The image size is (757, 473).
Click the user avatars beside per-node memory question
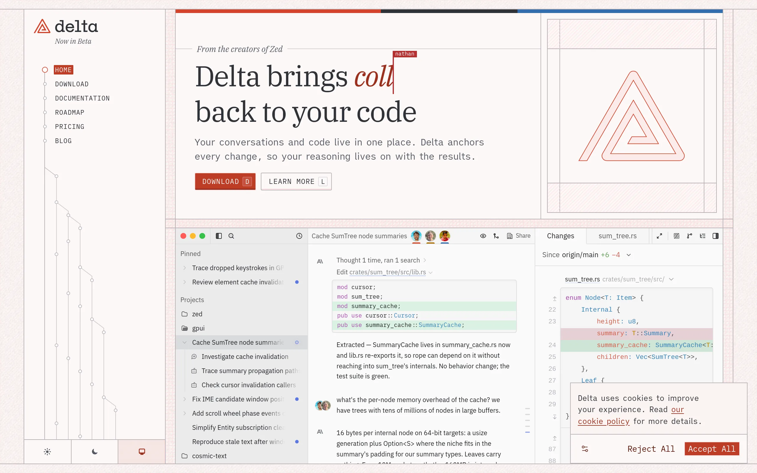(x=323, y=405)
